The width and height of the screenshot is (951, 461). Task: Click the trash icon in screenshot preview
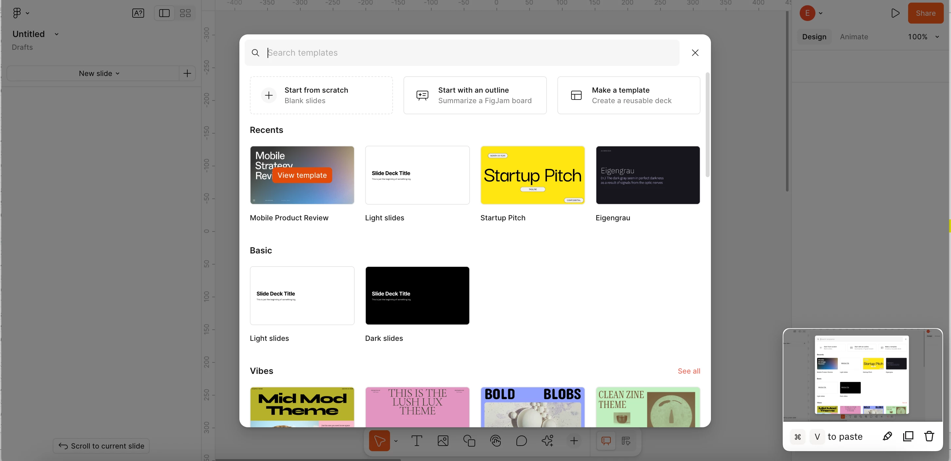[929, 437]
